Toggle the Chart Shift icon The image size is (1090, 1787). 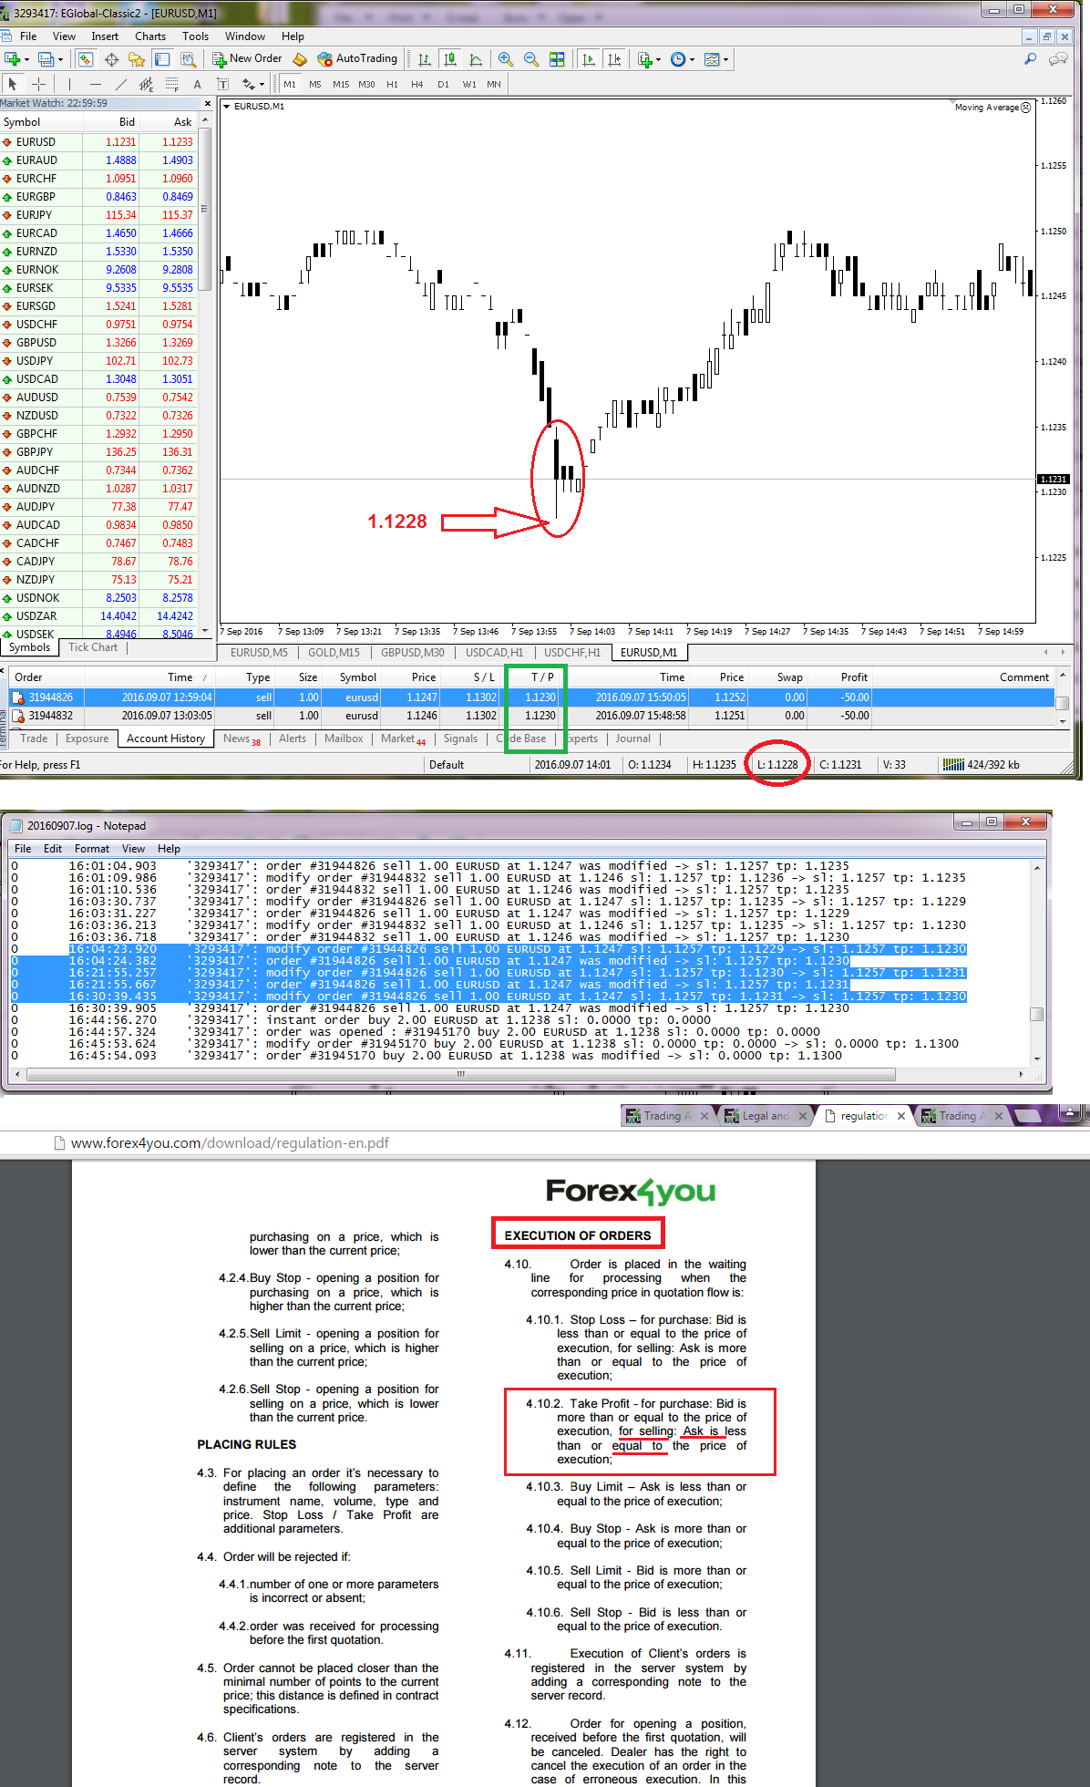[614, 59]
